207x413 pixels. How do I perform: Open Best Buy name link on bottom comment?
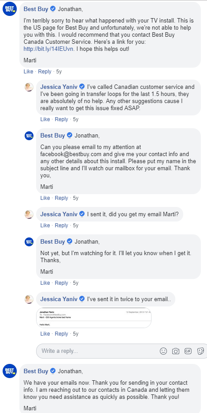point(36,371)
